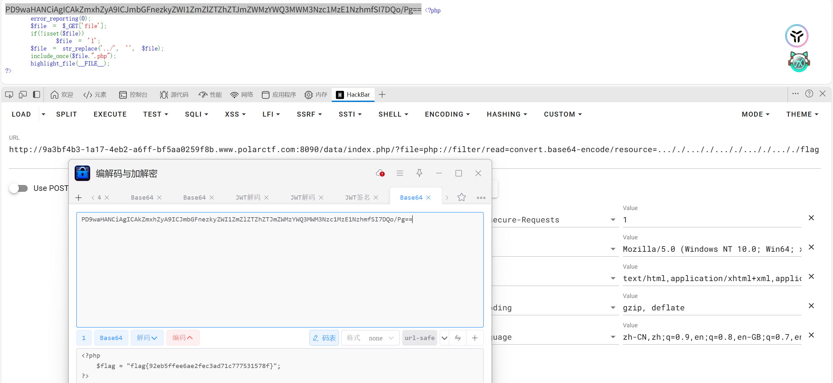Screen dimensions: 833x383
Task: Toggle device emulation icon in DevTools
Action: click(x=23, y=95)
